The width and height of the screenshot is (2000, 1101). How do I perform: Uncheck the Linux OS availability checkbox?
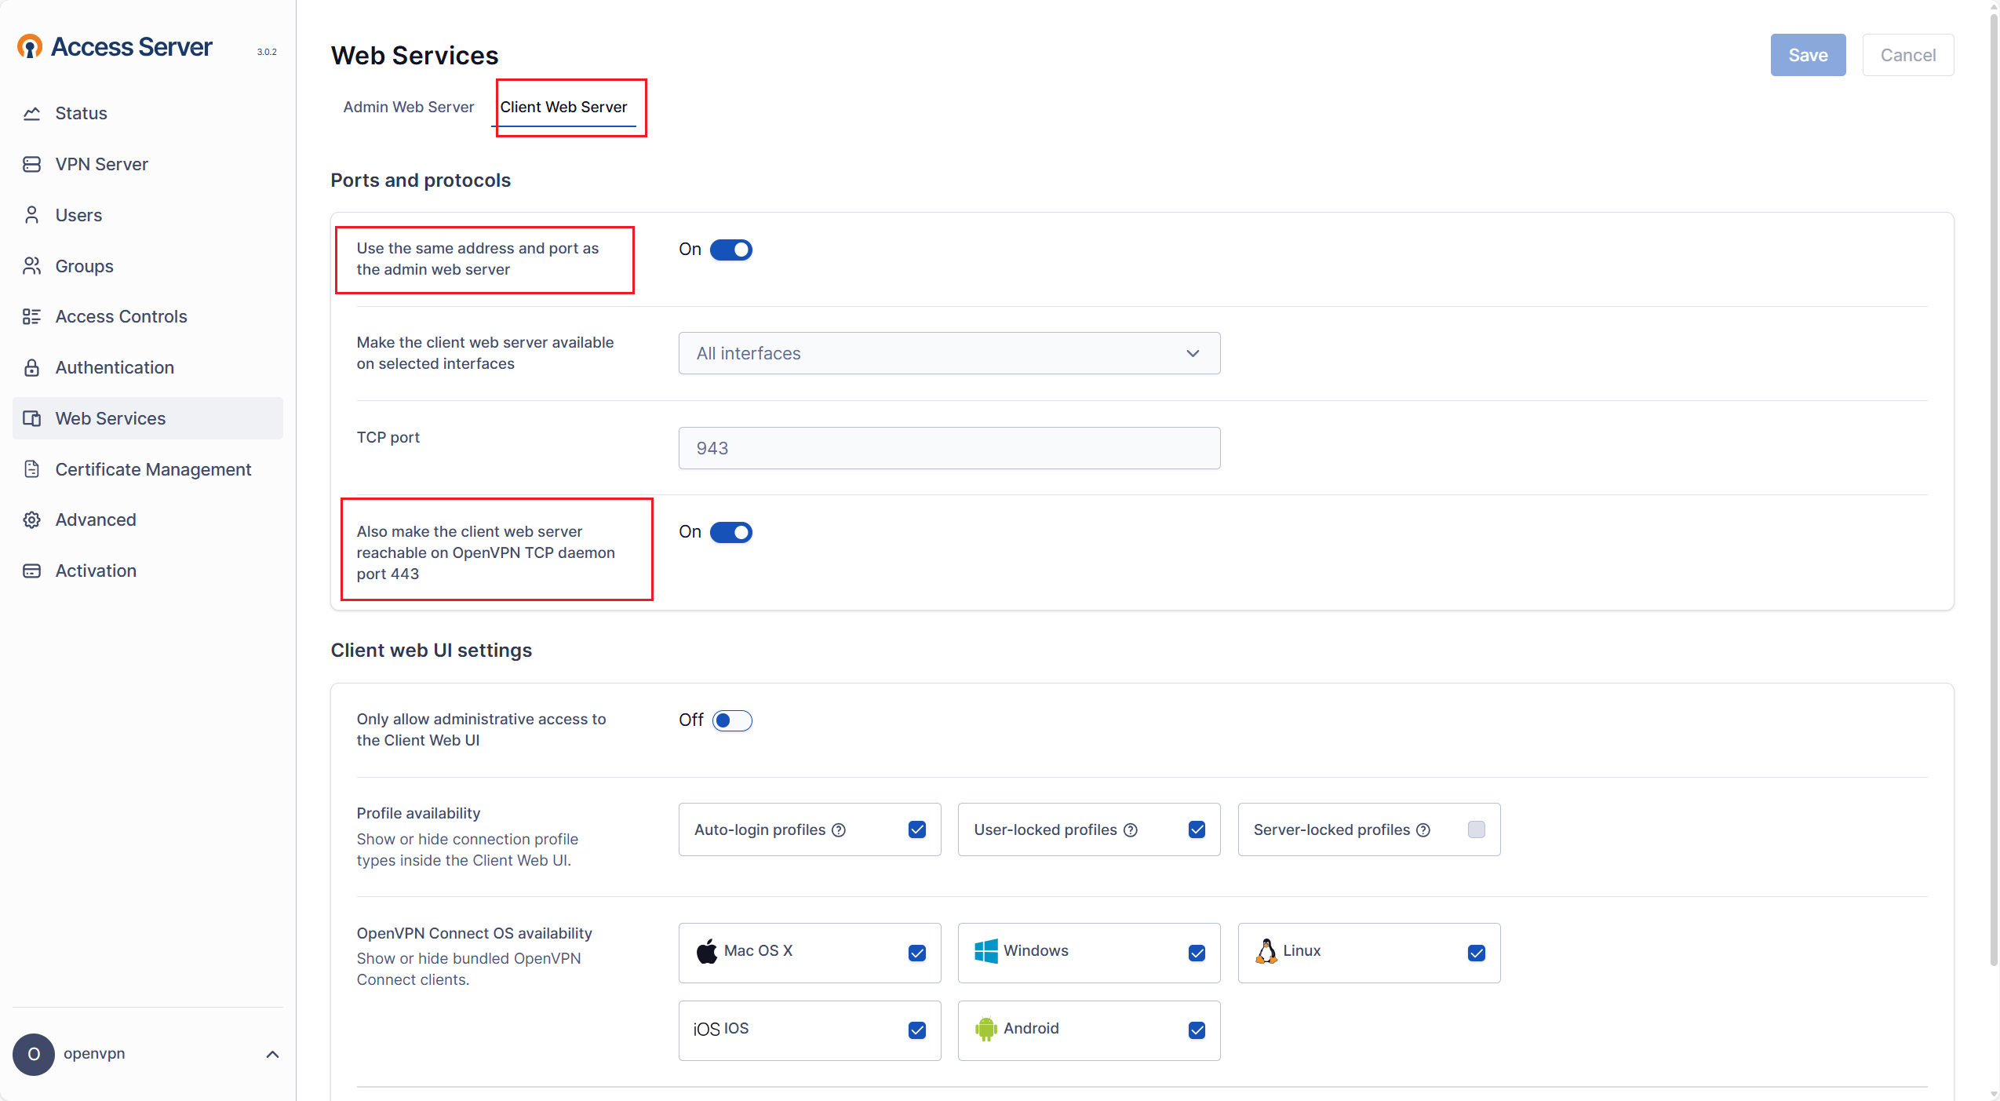(x=1476, y=953)
